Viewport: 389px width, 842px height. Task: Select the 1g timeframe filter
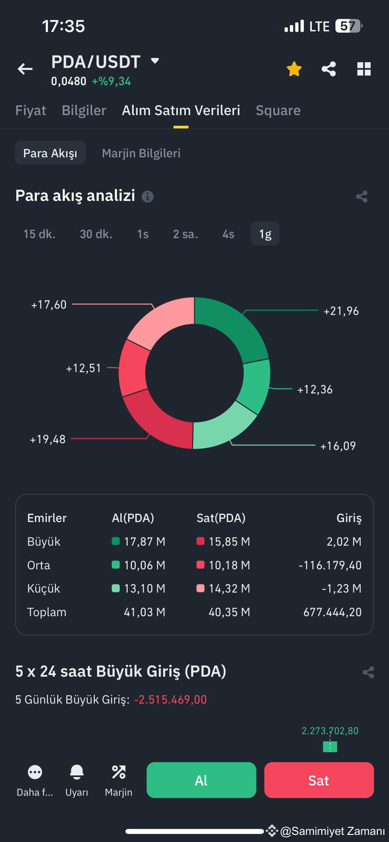coord(265,234)
